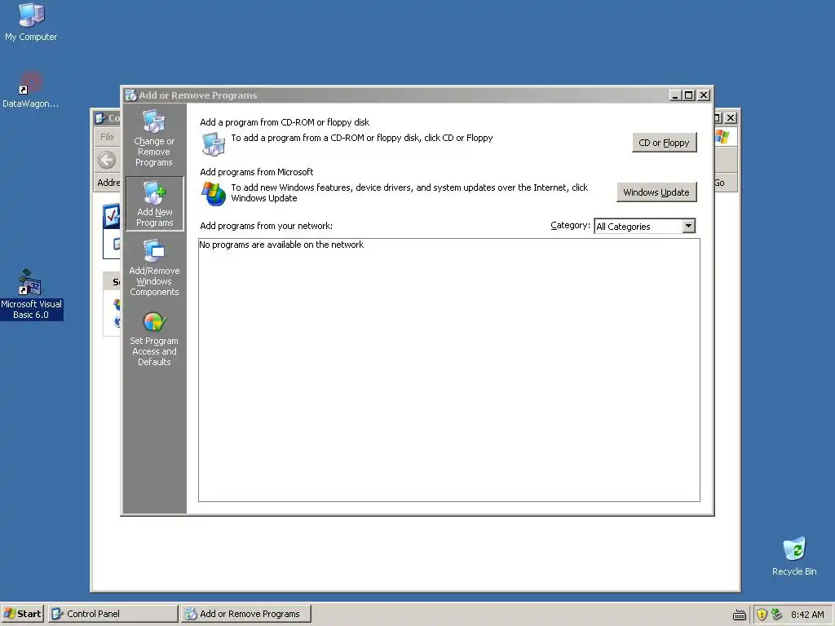Select the DataWagon desktop shortcut
835x626 pixels.
pyautogui.click(x=30, y=90)
